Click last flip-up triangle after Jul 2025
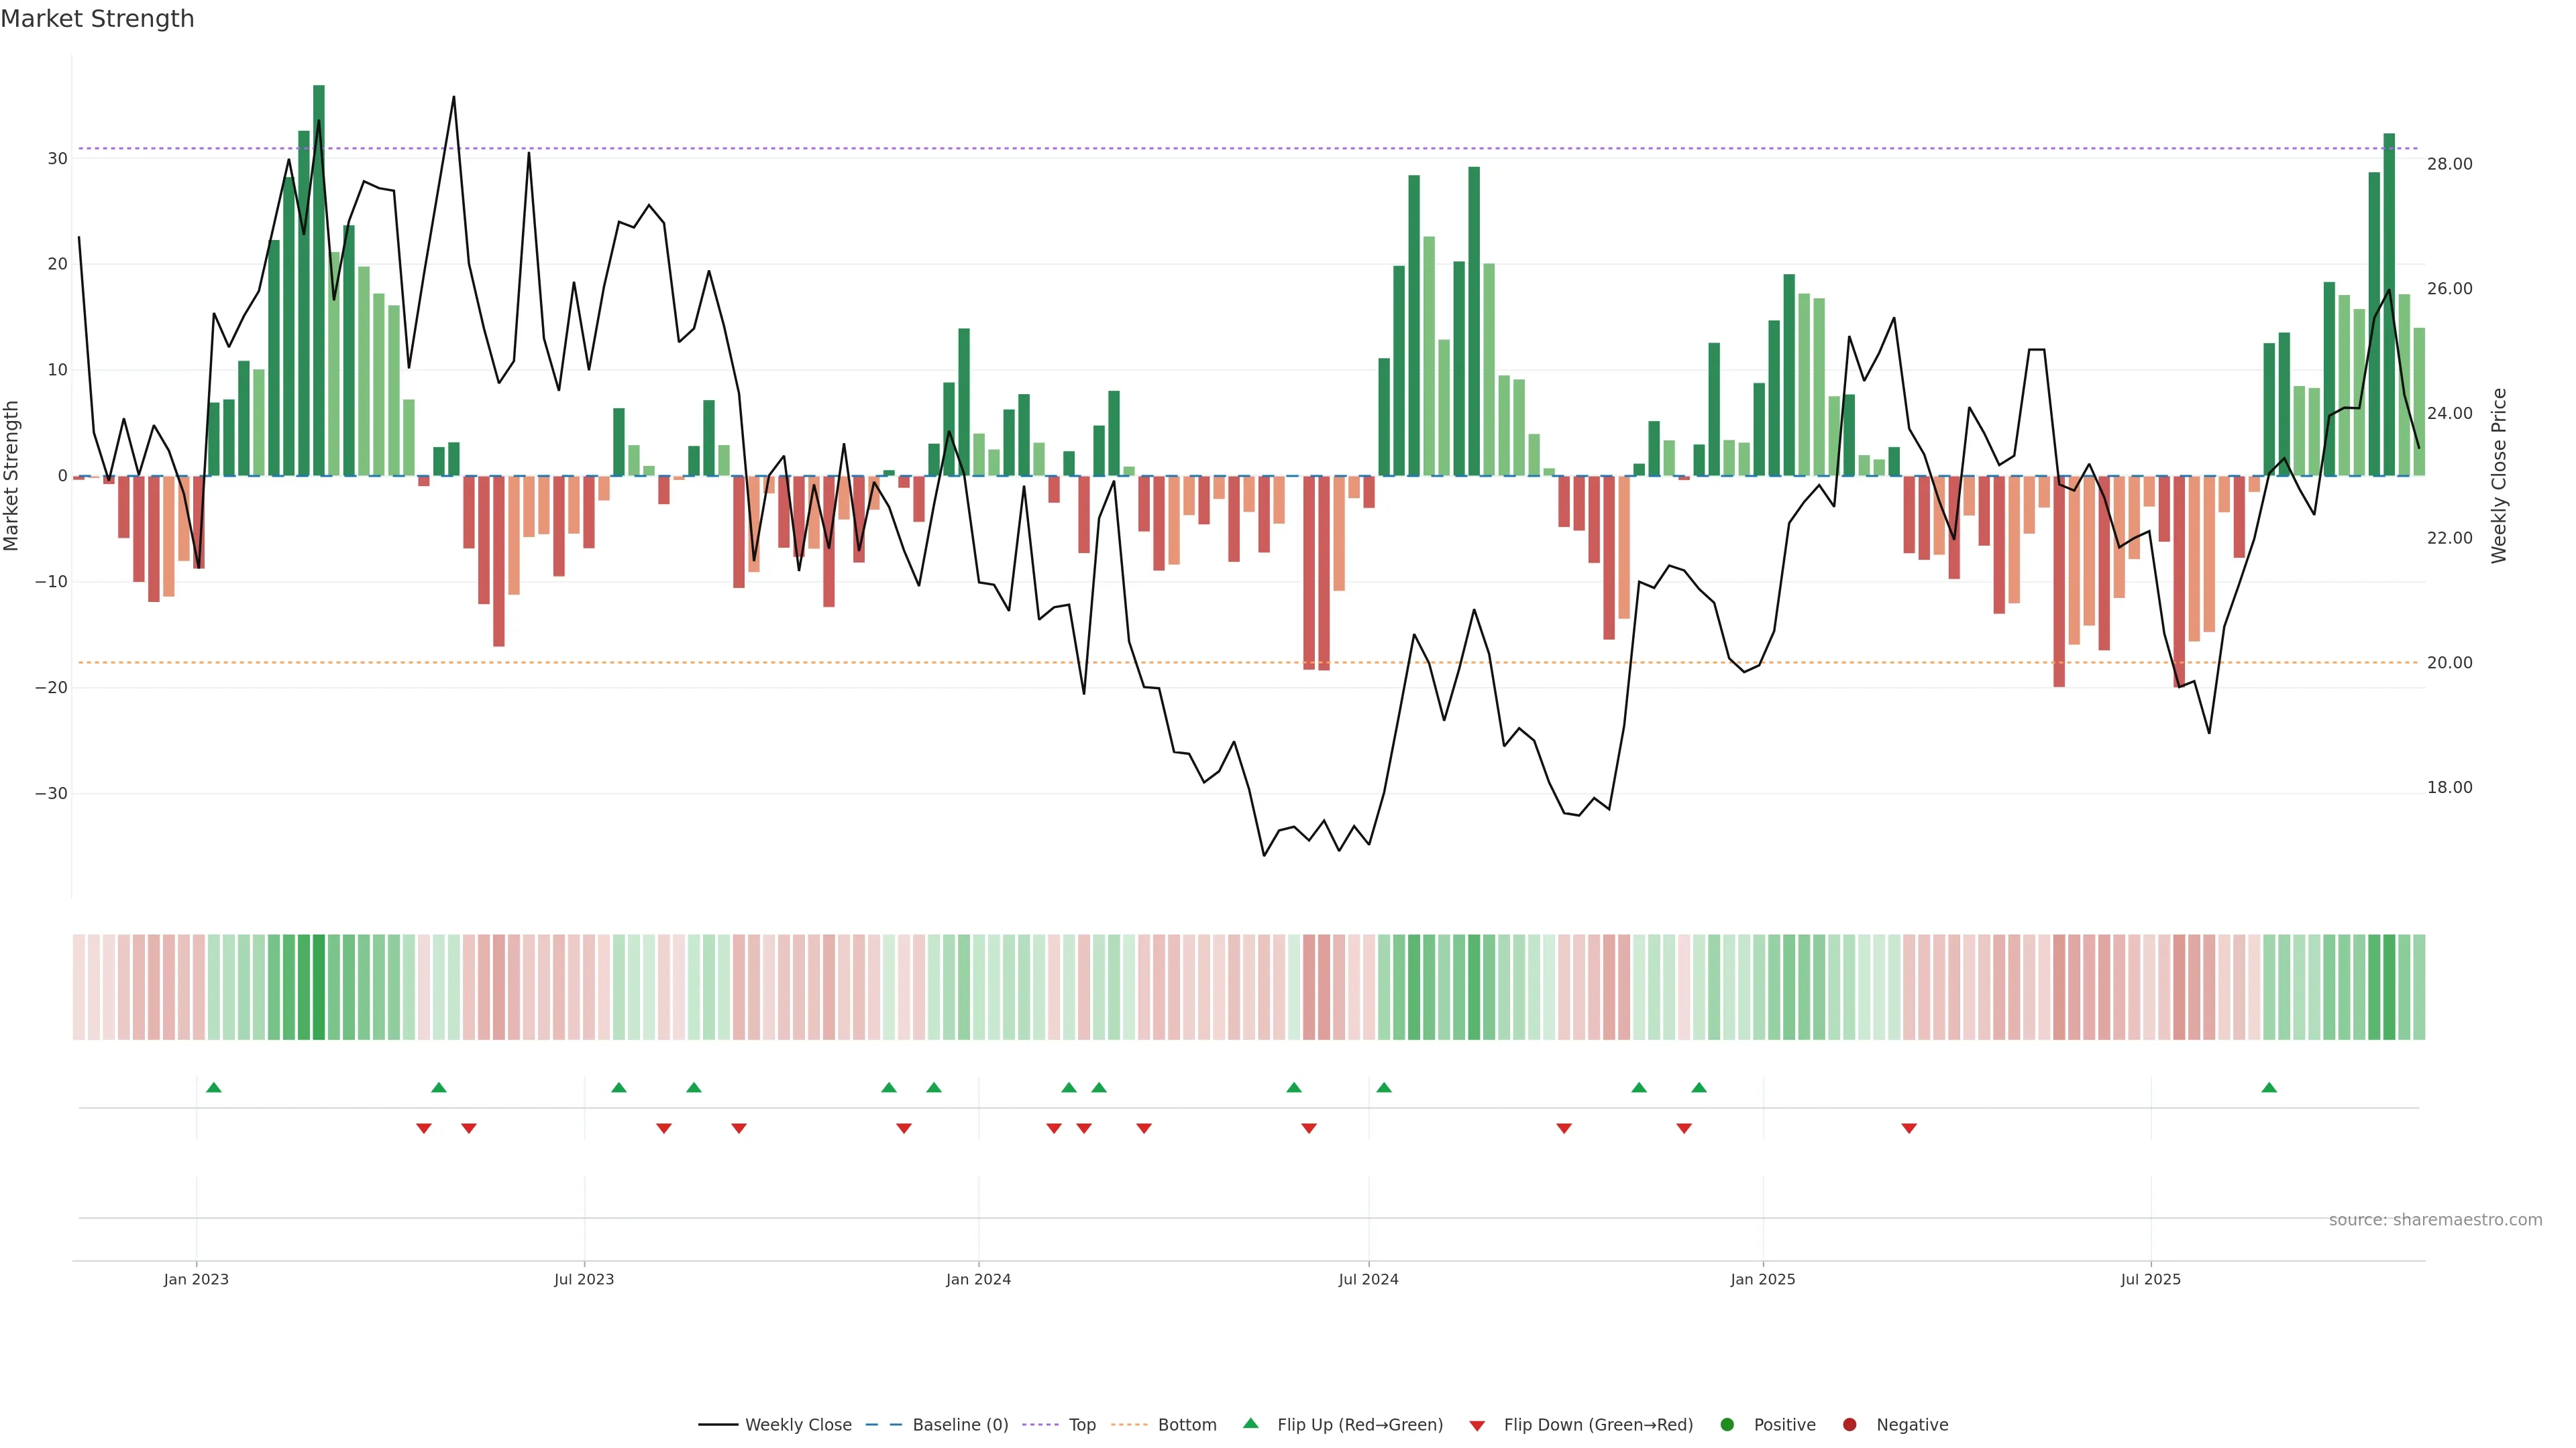This screenshot has height=1448, width=2576. (x=2269, y=1087)
